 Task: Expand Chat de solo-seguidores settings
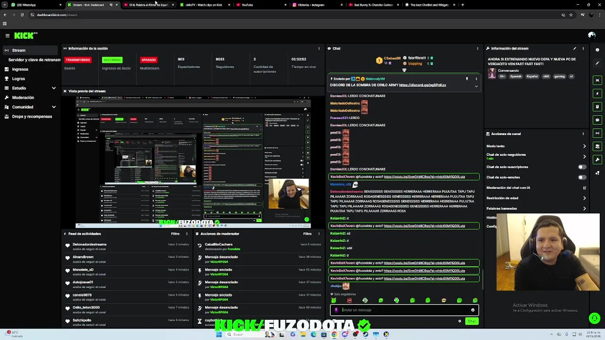coord(585,156)
